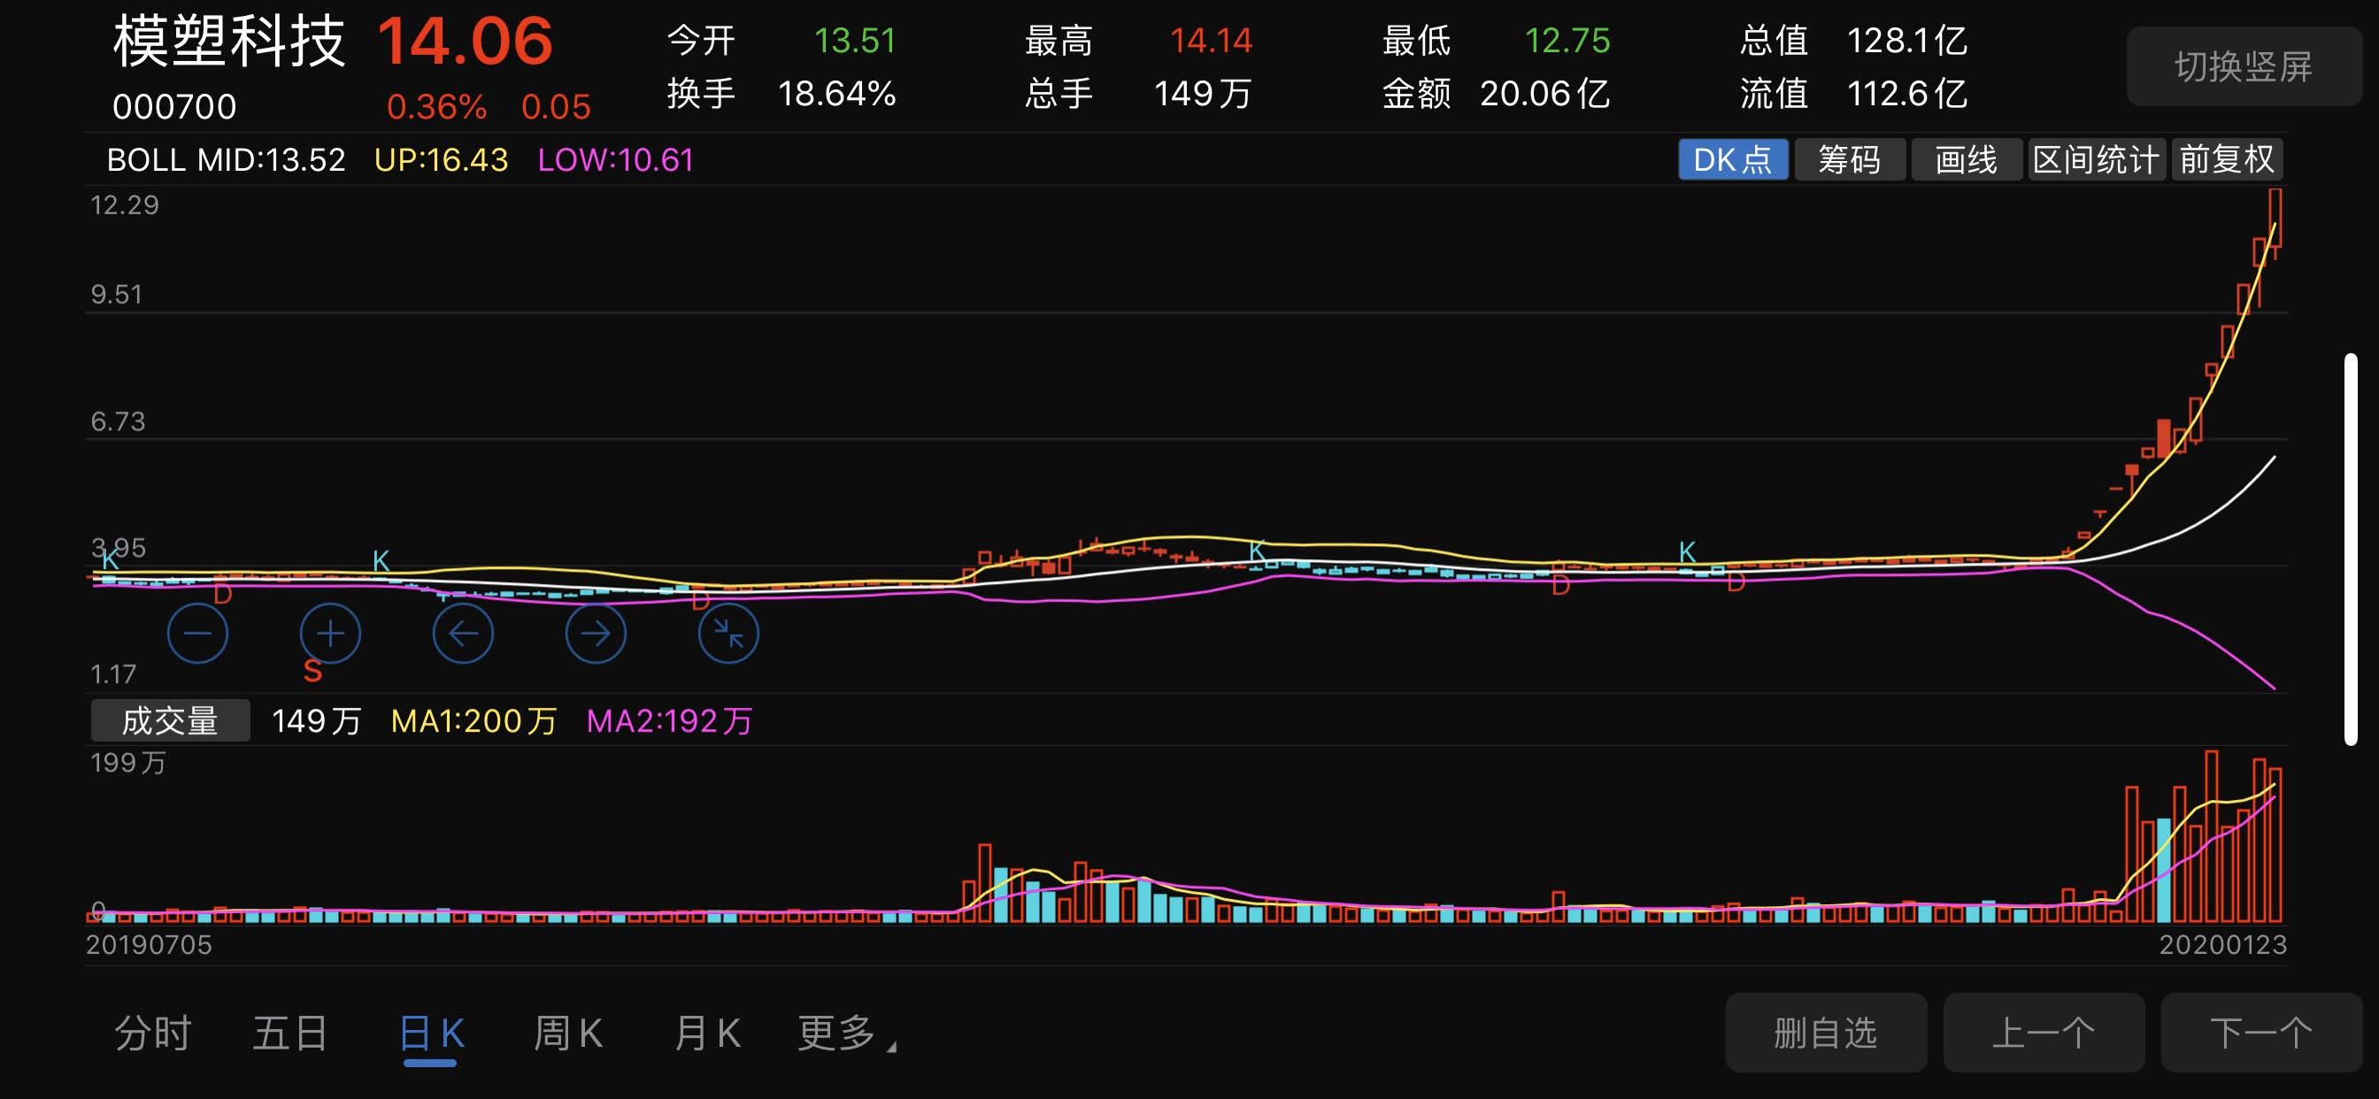Tap the stock name 模塑科技
Image resolution: width=2379 pixels, height=1099 pixels.
coord(229,42)
